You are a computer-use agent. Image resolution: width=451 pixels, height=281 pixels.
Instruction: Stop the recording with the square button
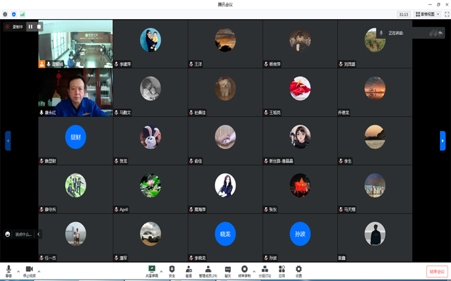[39, 27]
